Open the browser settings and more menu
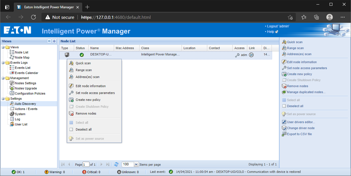Viewport: 351px width, 176px height. 343,17
